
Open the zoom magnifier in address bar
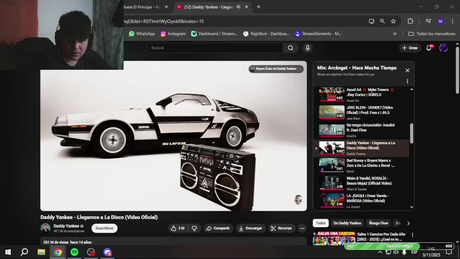click(382, 21)
